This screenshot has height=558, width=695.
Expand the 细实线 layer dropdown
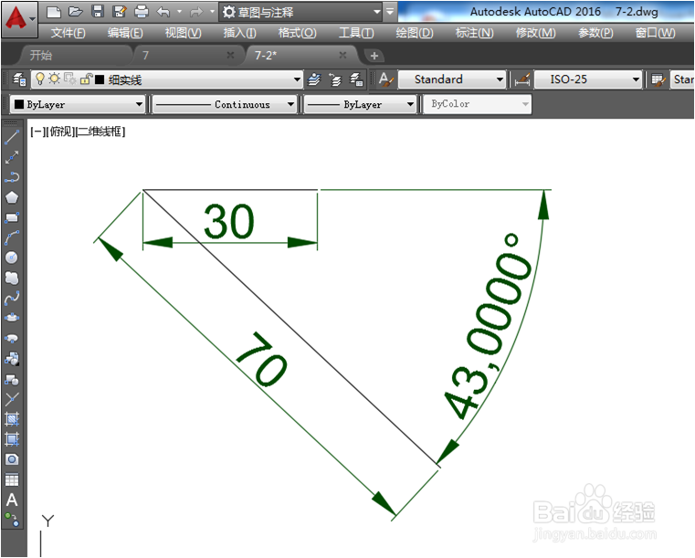tap(297, 79)
